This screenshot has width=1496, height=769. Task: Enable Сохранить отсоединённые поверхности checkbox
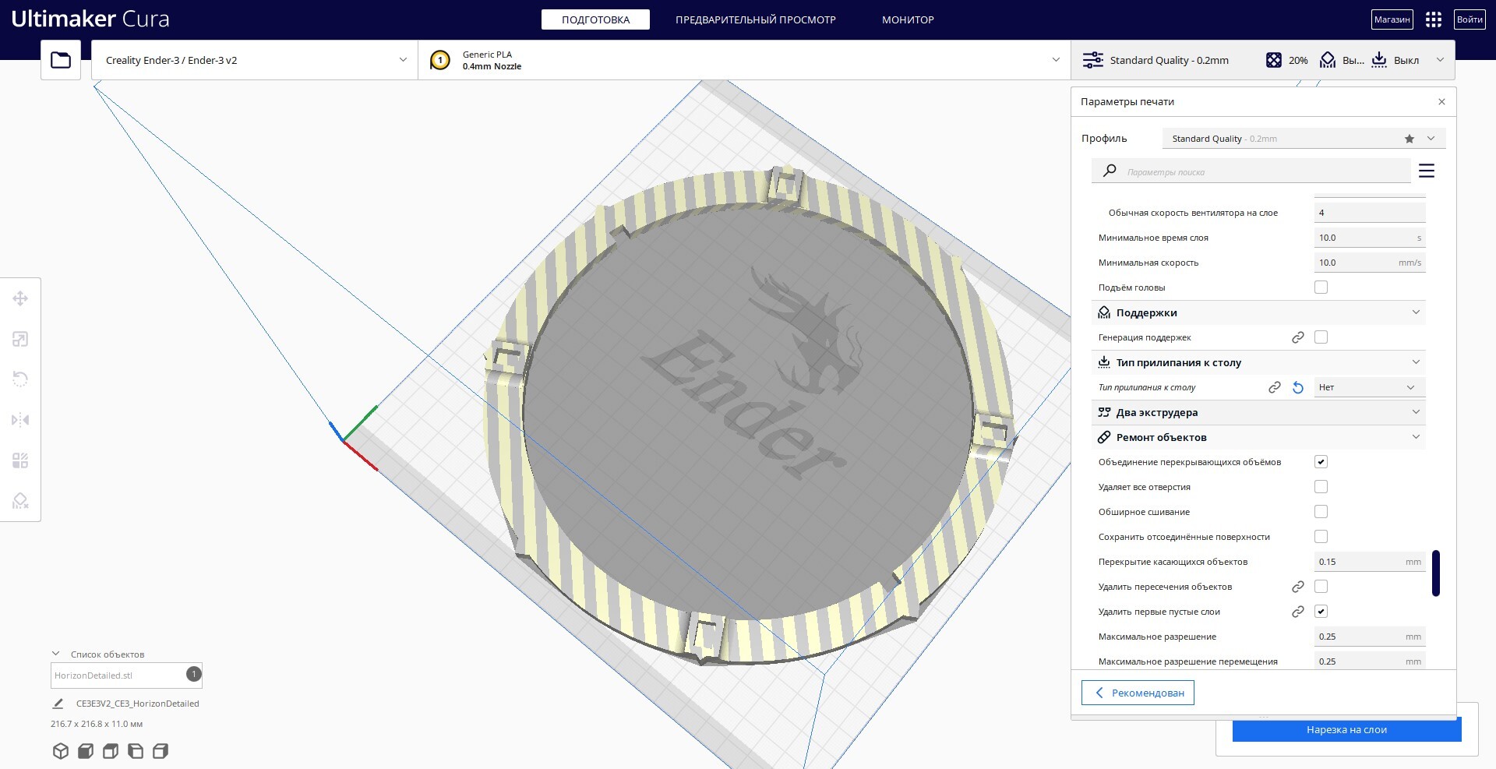1321,537
